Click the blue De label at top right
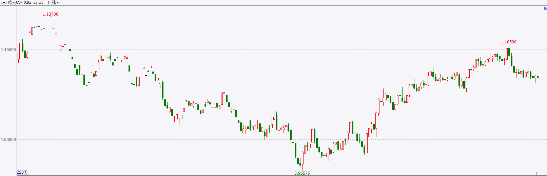The width and height of the screenshot is (547, 176). point(545,9)
